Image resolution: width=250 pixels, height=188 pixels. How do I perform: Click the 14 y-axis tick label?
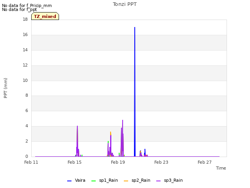tap(25, 50)
